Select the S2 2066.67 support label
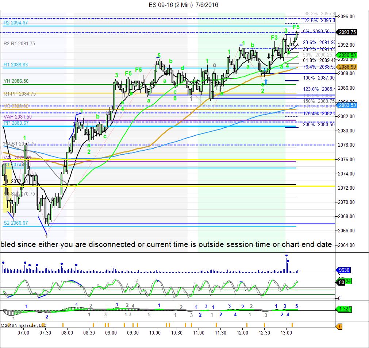Viewport: 369px width, 348px height. (16, 223)
